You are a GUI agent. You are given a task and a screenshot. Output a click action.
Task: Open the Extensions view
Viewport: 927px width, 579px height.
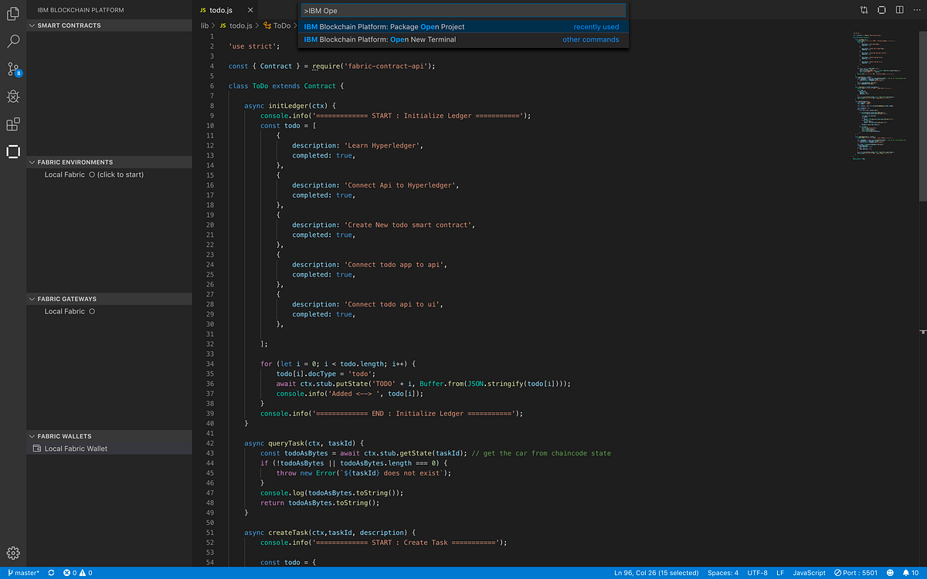point(13,124)
